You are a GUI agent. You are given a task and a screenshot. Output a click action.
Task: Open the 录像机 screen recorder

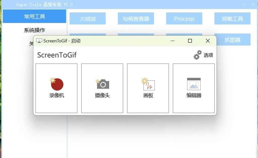pyautogui.click(x=56, y=88)
